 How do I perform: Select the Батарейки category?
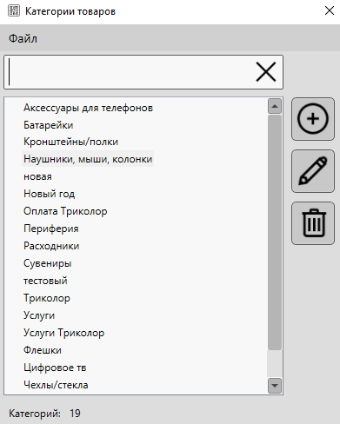click(x=49, y=125)
